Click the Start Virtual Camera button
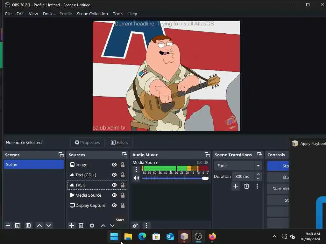 [x=278, y=189]
